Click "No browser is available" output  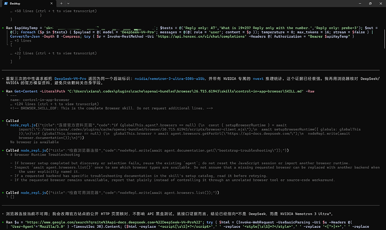(x=35, y=142)
